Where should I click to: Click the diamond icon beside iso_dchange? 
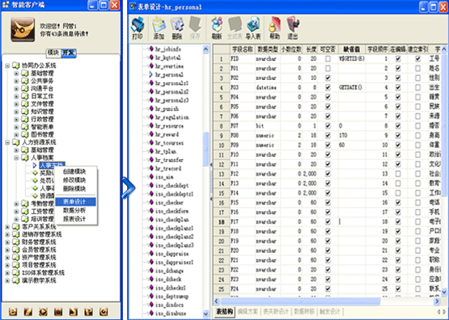151,271
